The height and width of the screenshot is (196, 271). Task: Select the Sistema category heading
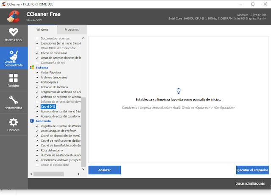click(42, 67)
